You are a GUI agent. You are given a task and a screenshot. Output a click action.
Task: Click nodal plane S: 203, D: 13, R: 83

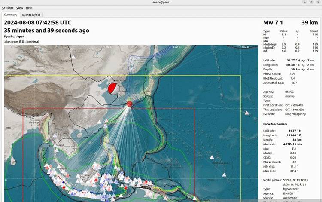tap(295, 180)
